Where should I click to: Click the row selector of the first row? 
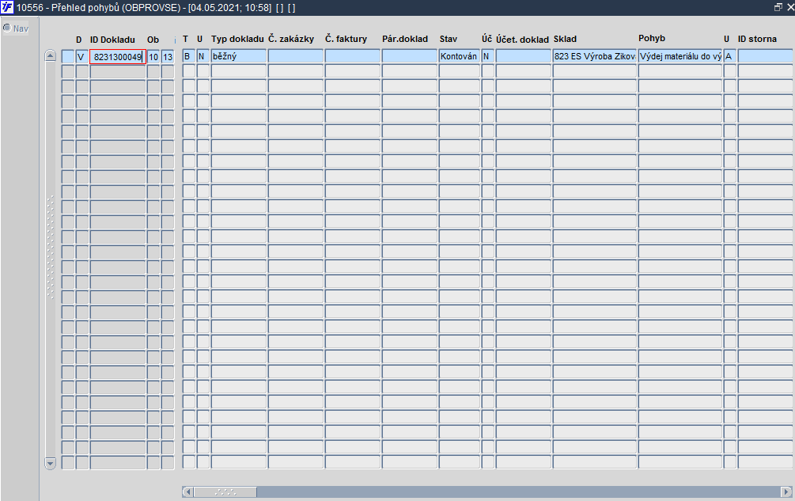point(68,57)
